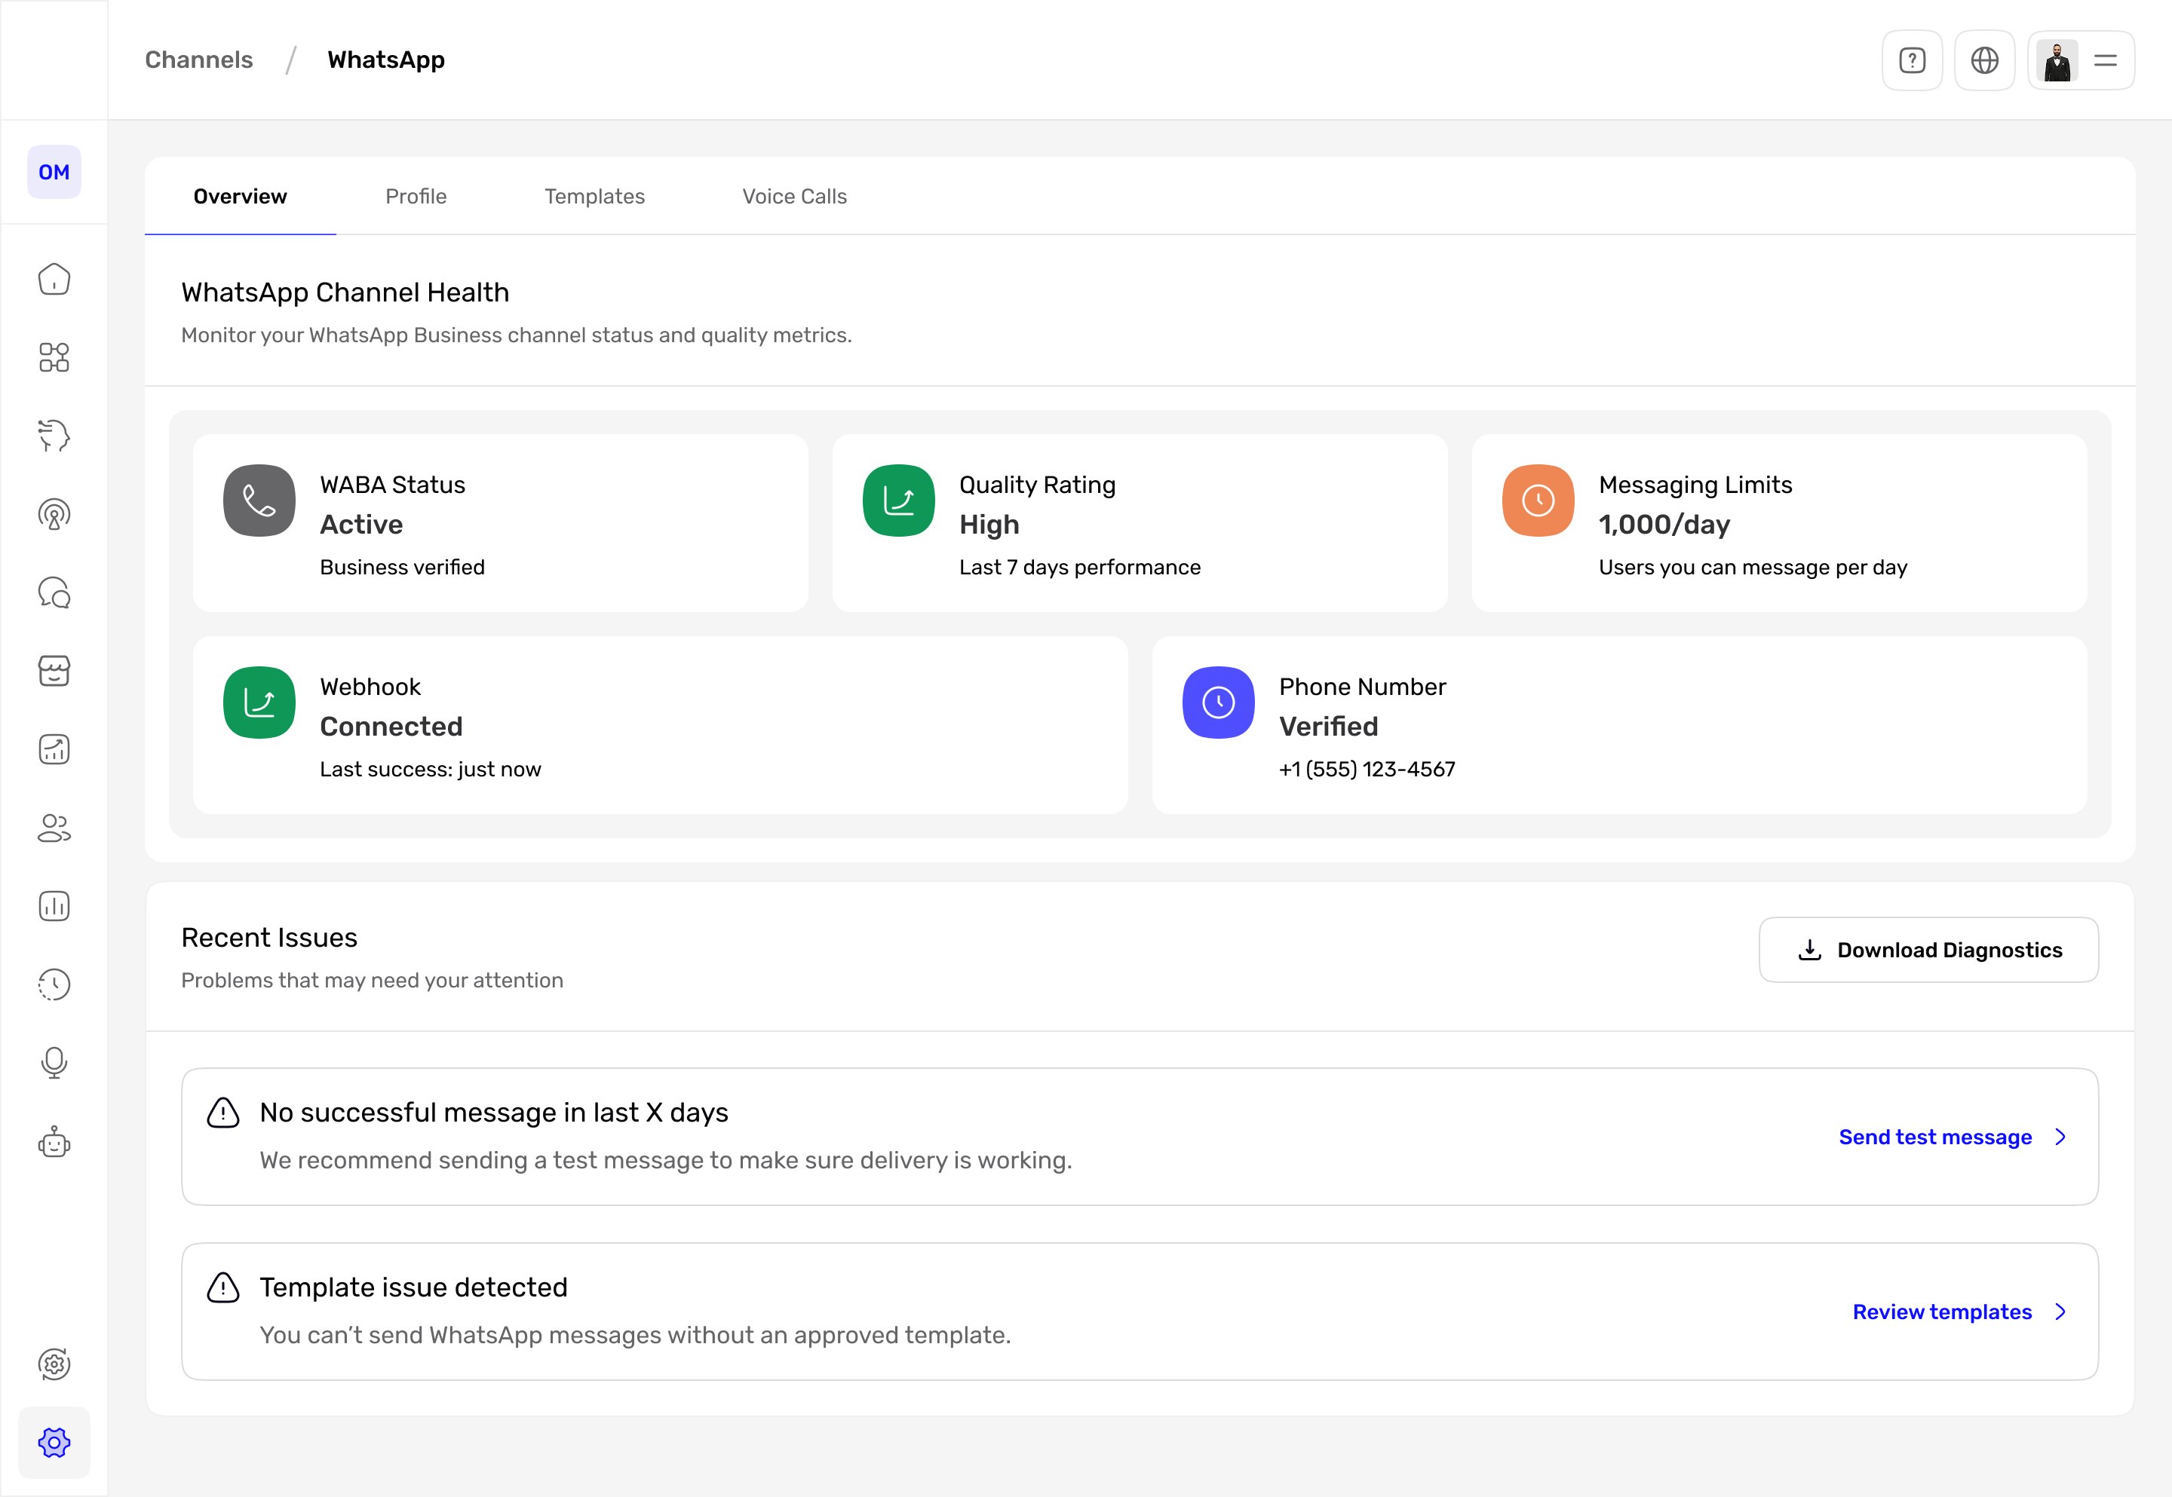Open the bar chart reports sidebar icon
This screenshot has width=2172, height=1497.
click(x=54, y=906)
